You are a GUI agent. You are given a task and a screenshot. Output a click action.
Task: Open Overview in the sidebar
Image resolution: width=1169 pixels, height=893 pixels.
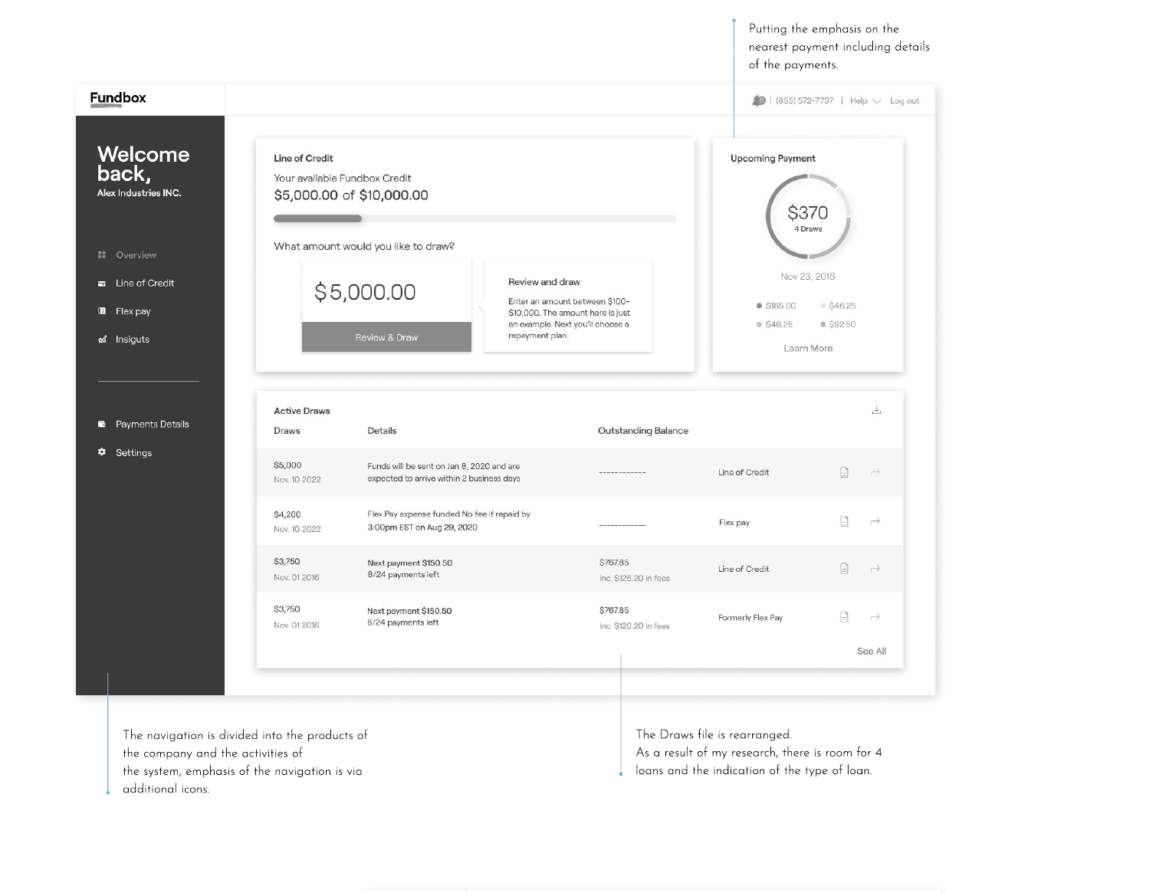(x=136, y=255)
